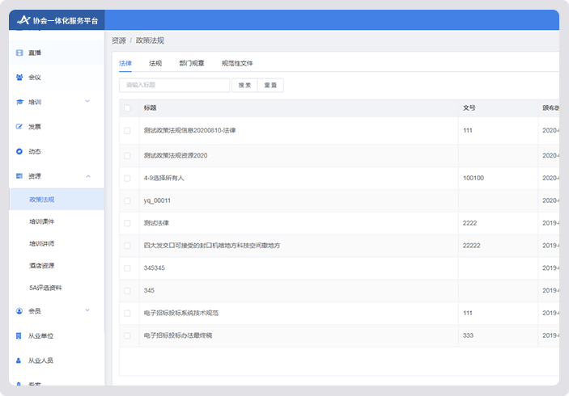Click the 从业人员 person icon
This screenshot has height=396, width=569.
point(19,360)
